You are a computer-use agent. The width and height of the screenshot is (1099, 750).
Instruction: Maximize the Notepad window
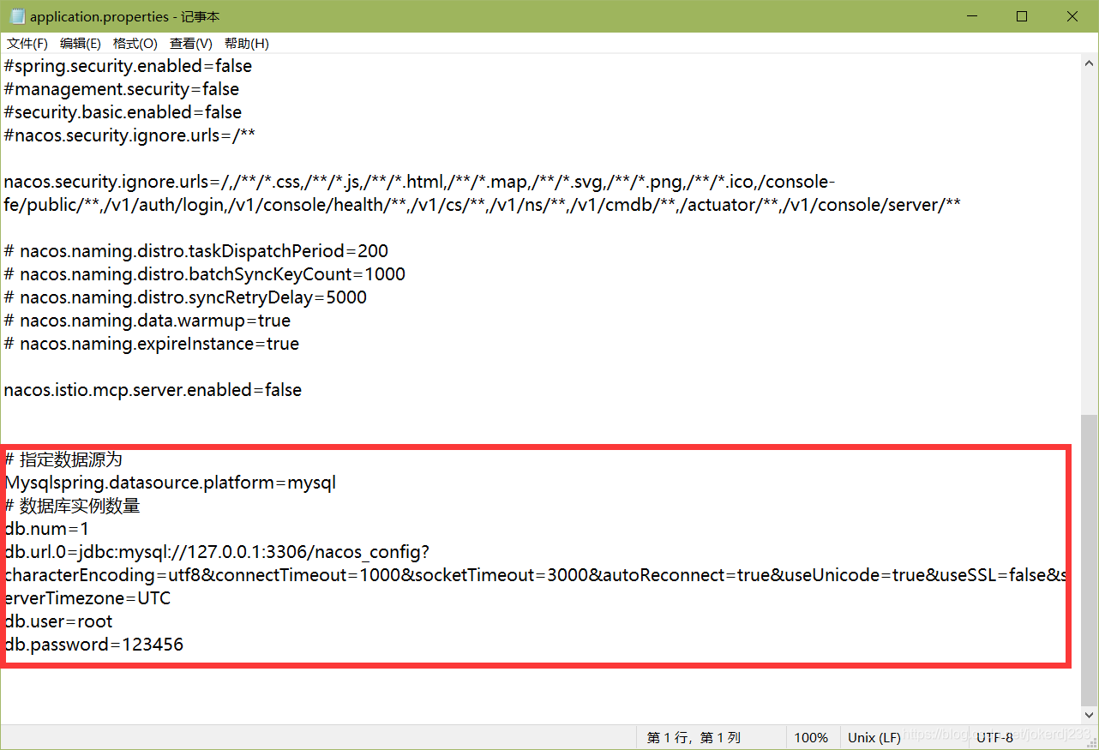click(x=1022, y=16)
